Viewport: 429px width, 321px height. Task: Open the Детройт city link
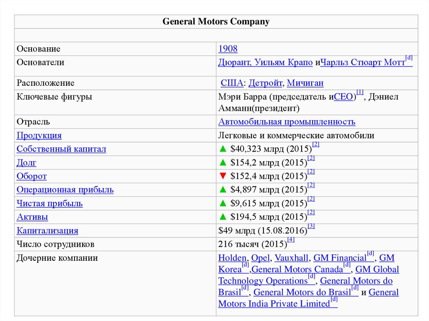(x=266, y=83)
